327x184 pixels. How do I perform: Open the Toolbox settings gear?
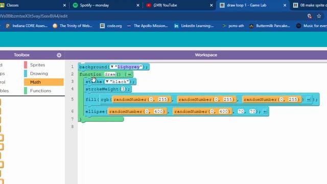point(59,55)
